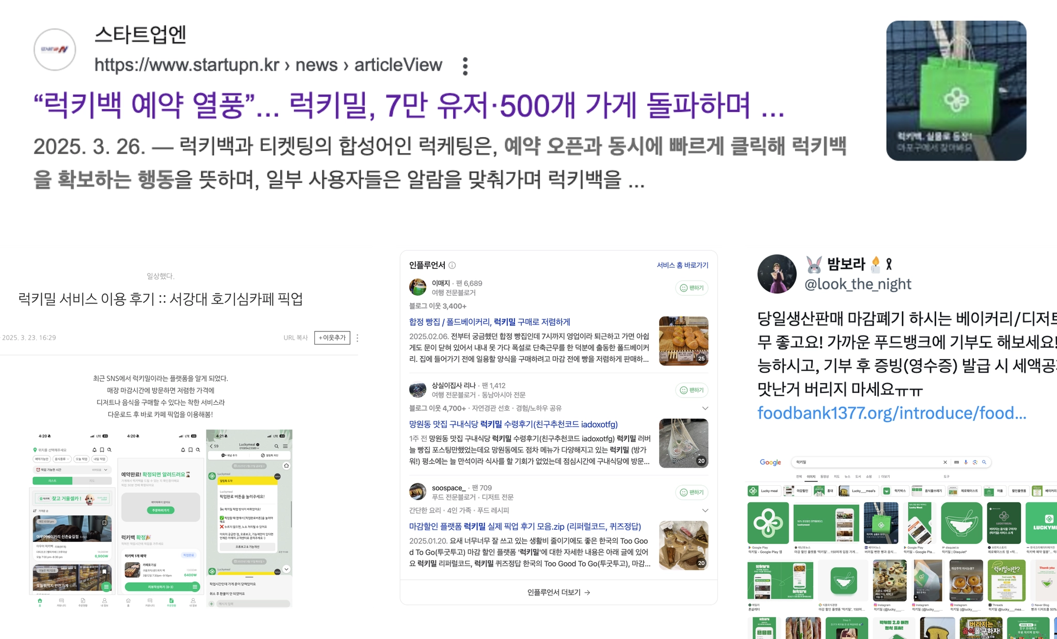The height and width of the screenshot is (639, 1057).
Task: Click the microphone voice search icon in Google bar
Action: tap(966, 462)
